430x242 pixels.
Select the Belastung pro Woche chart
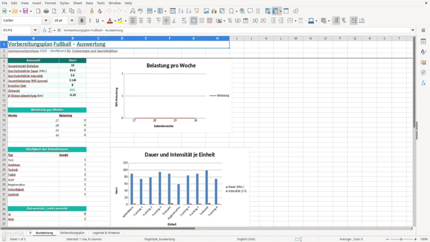click(x=171, y=95)
